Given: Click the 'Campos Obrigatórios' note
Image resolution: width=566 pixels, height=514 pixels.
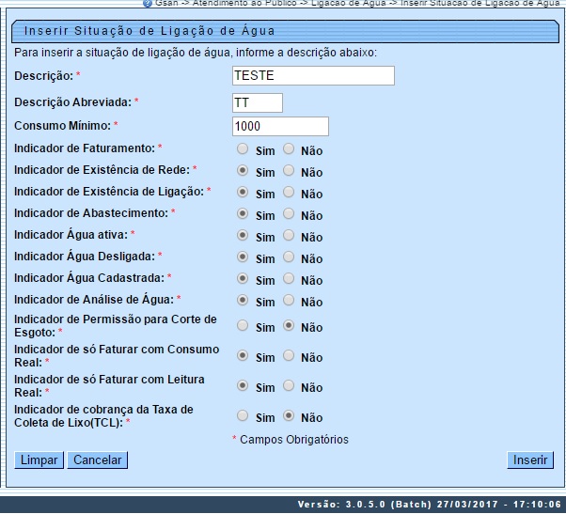Looking at the screenshot, I should pos(294,440).
